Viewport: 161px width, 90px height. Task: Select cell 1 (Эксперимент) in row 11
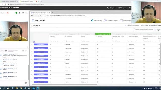[x=134, y=82]
